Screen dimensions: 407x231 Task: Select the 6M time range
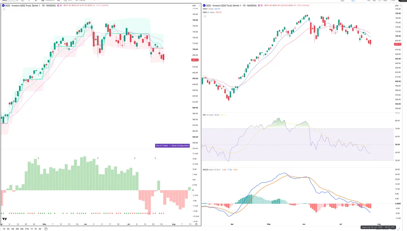[x=22, y=229]
